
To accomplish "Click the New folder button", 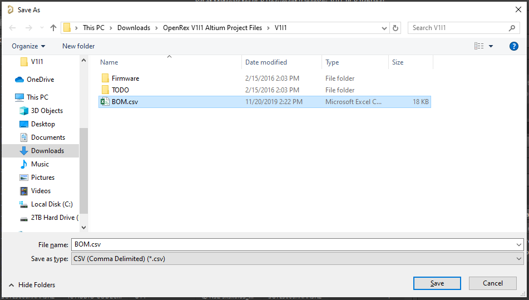I will pyautogui.click(x=78, y=46).
